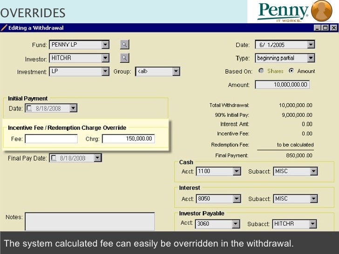Click the pencil icon in the title bar
Viewport: 339px width, 254px height.
[x=4, y=28]
